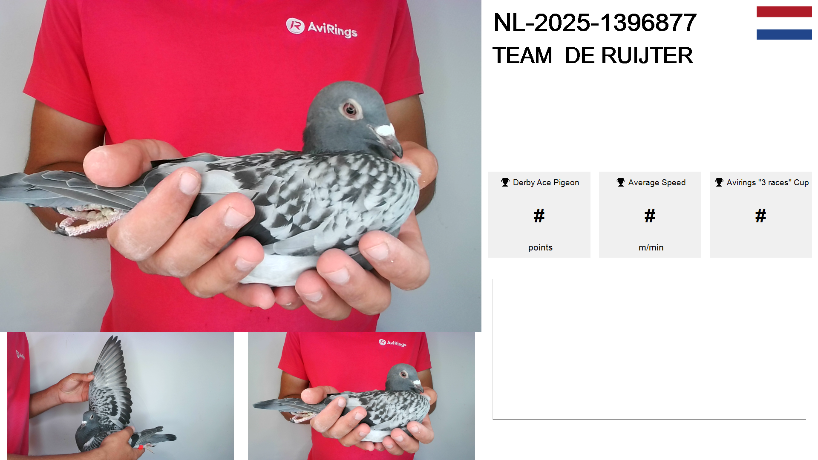This screenshot has height=460, width=818.
Task: Click the AviRings logo on the main photo shirt
Action: [x=322, y=27]
